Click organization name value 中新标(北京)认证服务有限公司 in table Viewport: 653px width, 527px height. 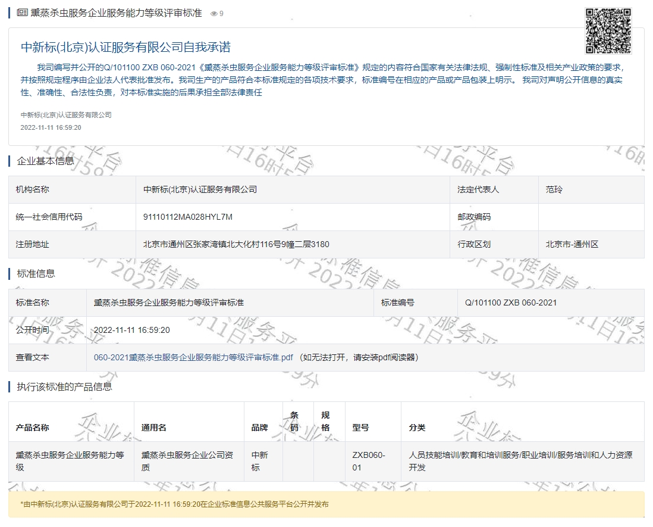(200, 190)
